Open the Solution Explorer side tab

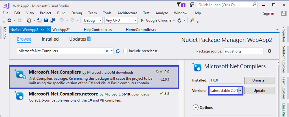click(284, 60)
